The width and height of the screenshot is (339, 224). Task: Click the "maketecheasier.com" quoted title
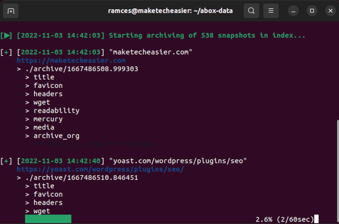151,52
